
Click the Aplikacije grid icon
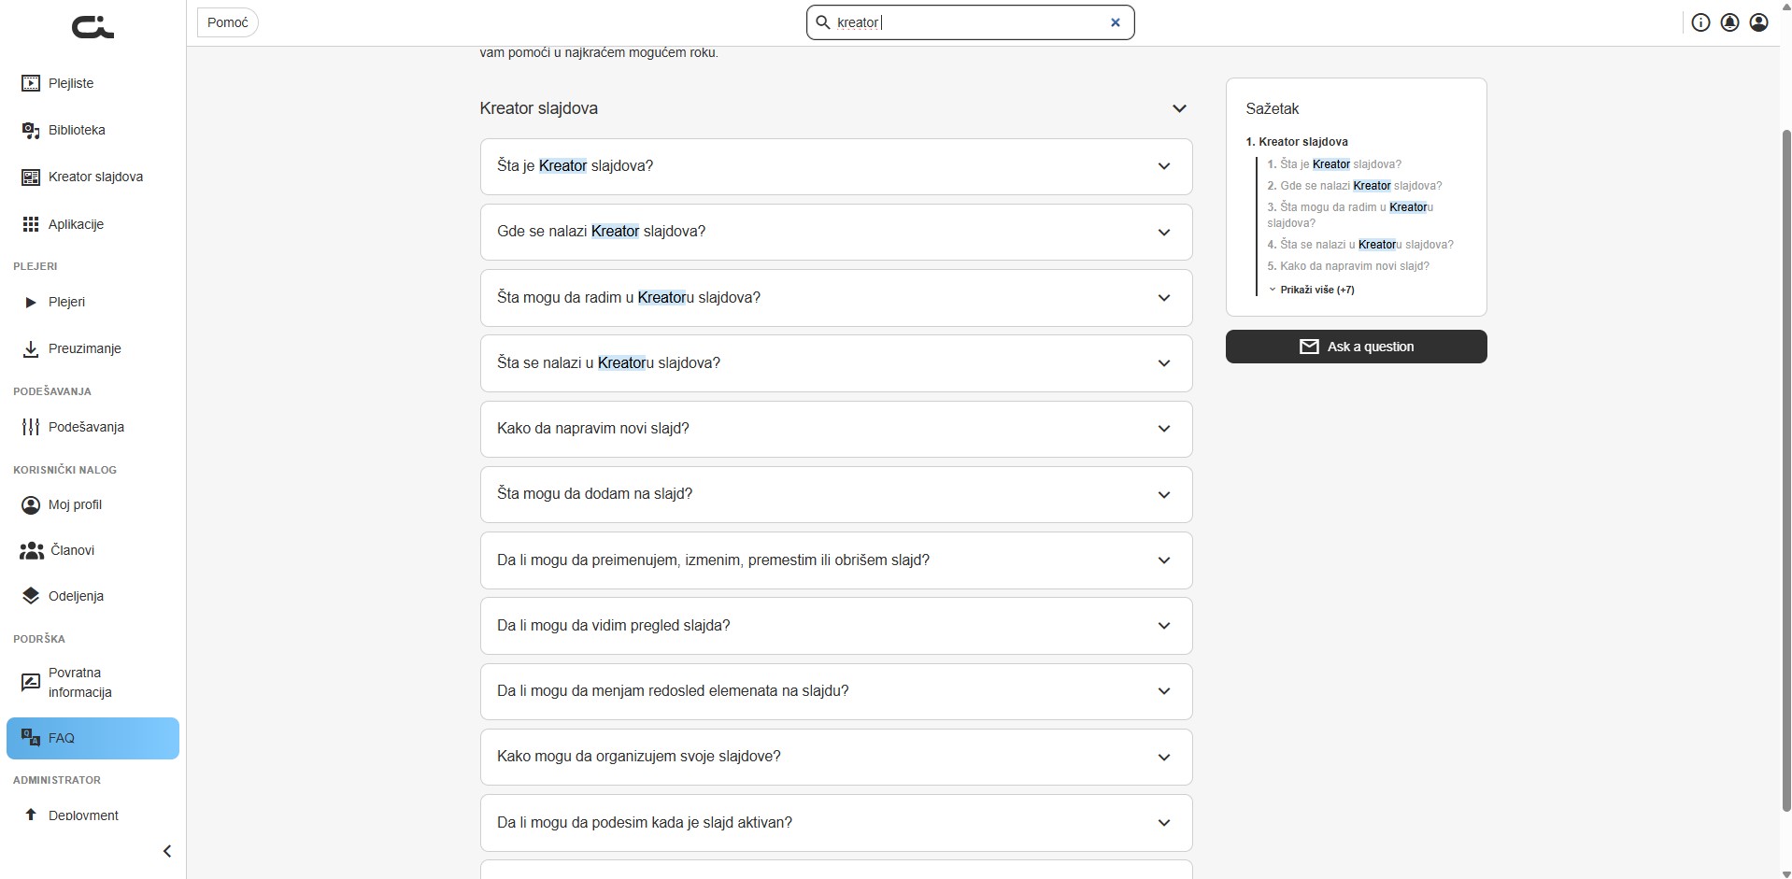click(31, 224)
